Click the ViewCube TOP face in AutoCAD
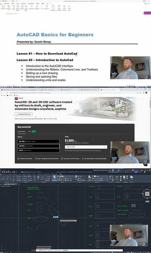Image resolution: width=151 pixels, height=253 pixels. click(147, 194)
